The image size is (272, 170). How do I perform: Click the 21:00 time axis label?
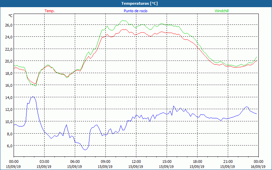[228, 162]
